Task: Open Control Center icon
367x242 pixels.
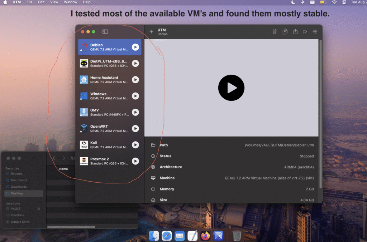Action: [344, 3]
